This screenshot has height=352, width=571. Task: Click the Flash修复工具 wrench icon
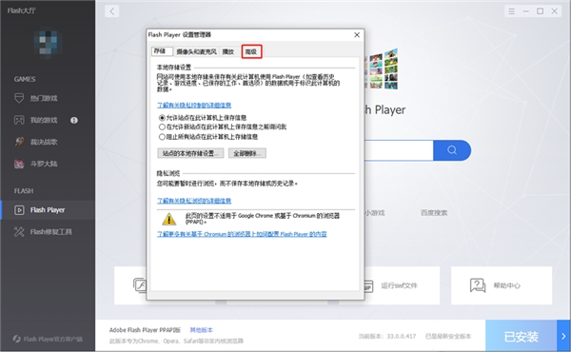coord(19,232)
